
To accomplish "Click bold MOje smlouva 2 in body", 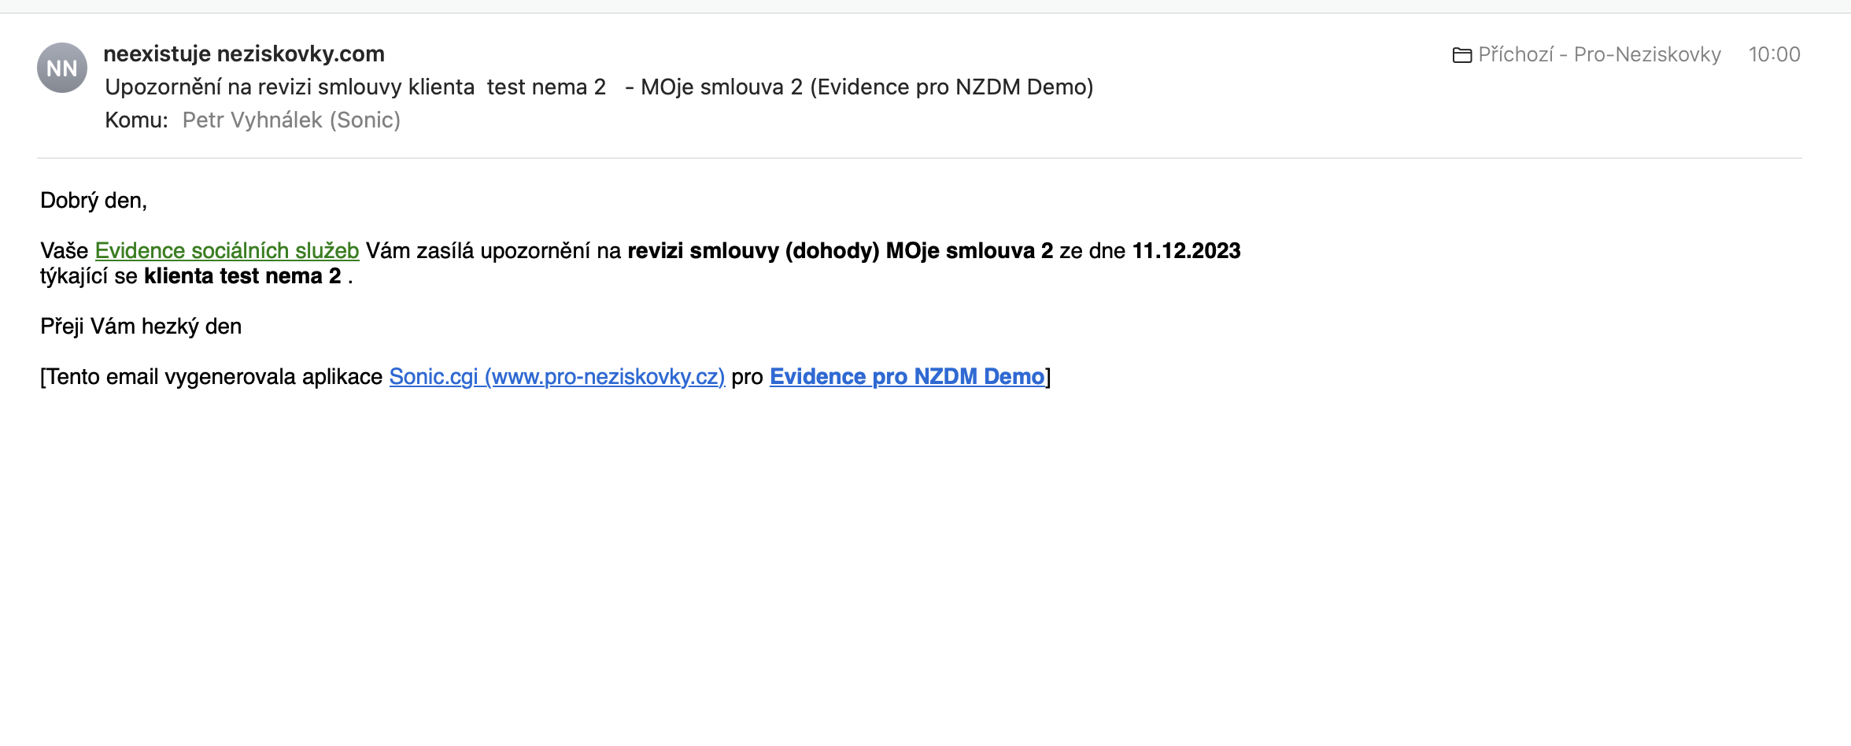I will click(x=969, y=250).
